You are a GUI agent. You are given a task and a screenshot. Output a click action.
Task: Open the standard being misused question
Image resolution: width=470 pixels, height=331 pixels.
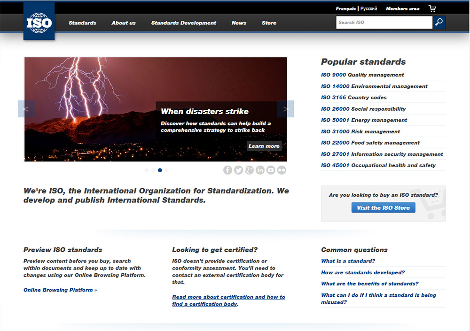point(378,299)
